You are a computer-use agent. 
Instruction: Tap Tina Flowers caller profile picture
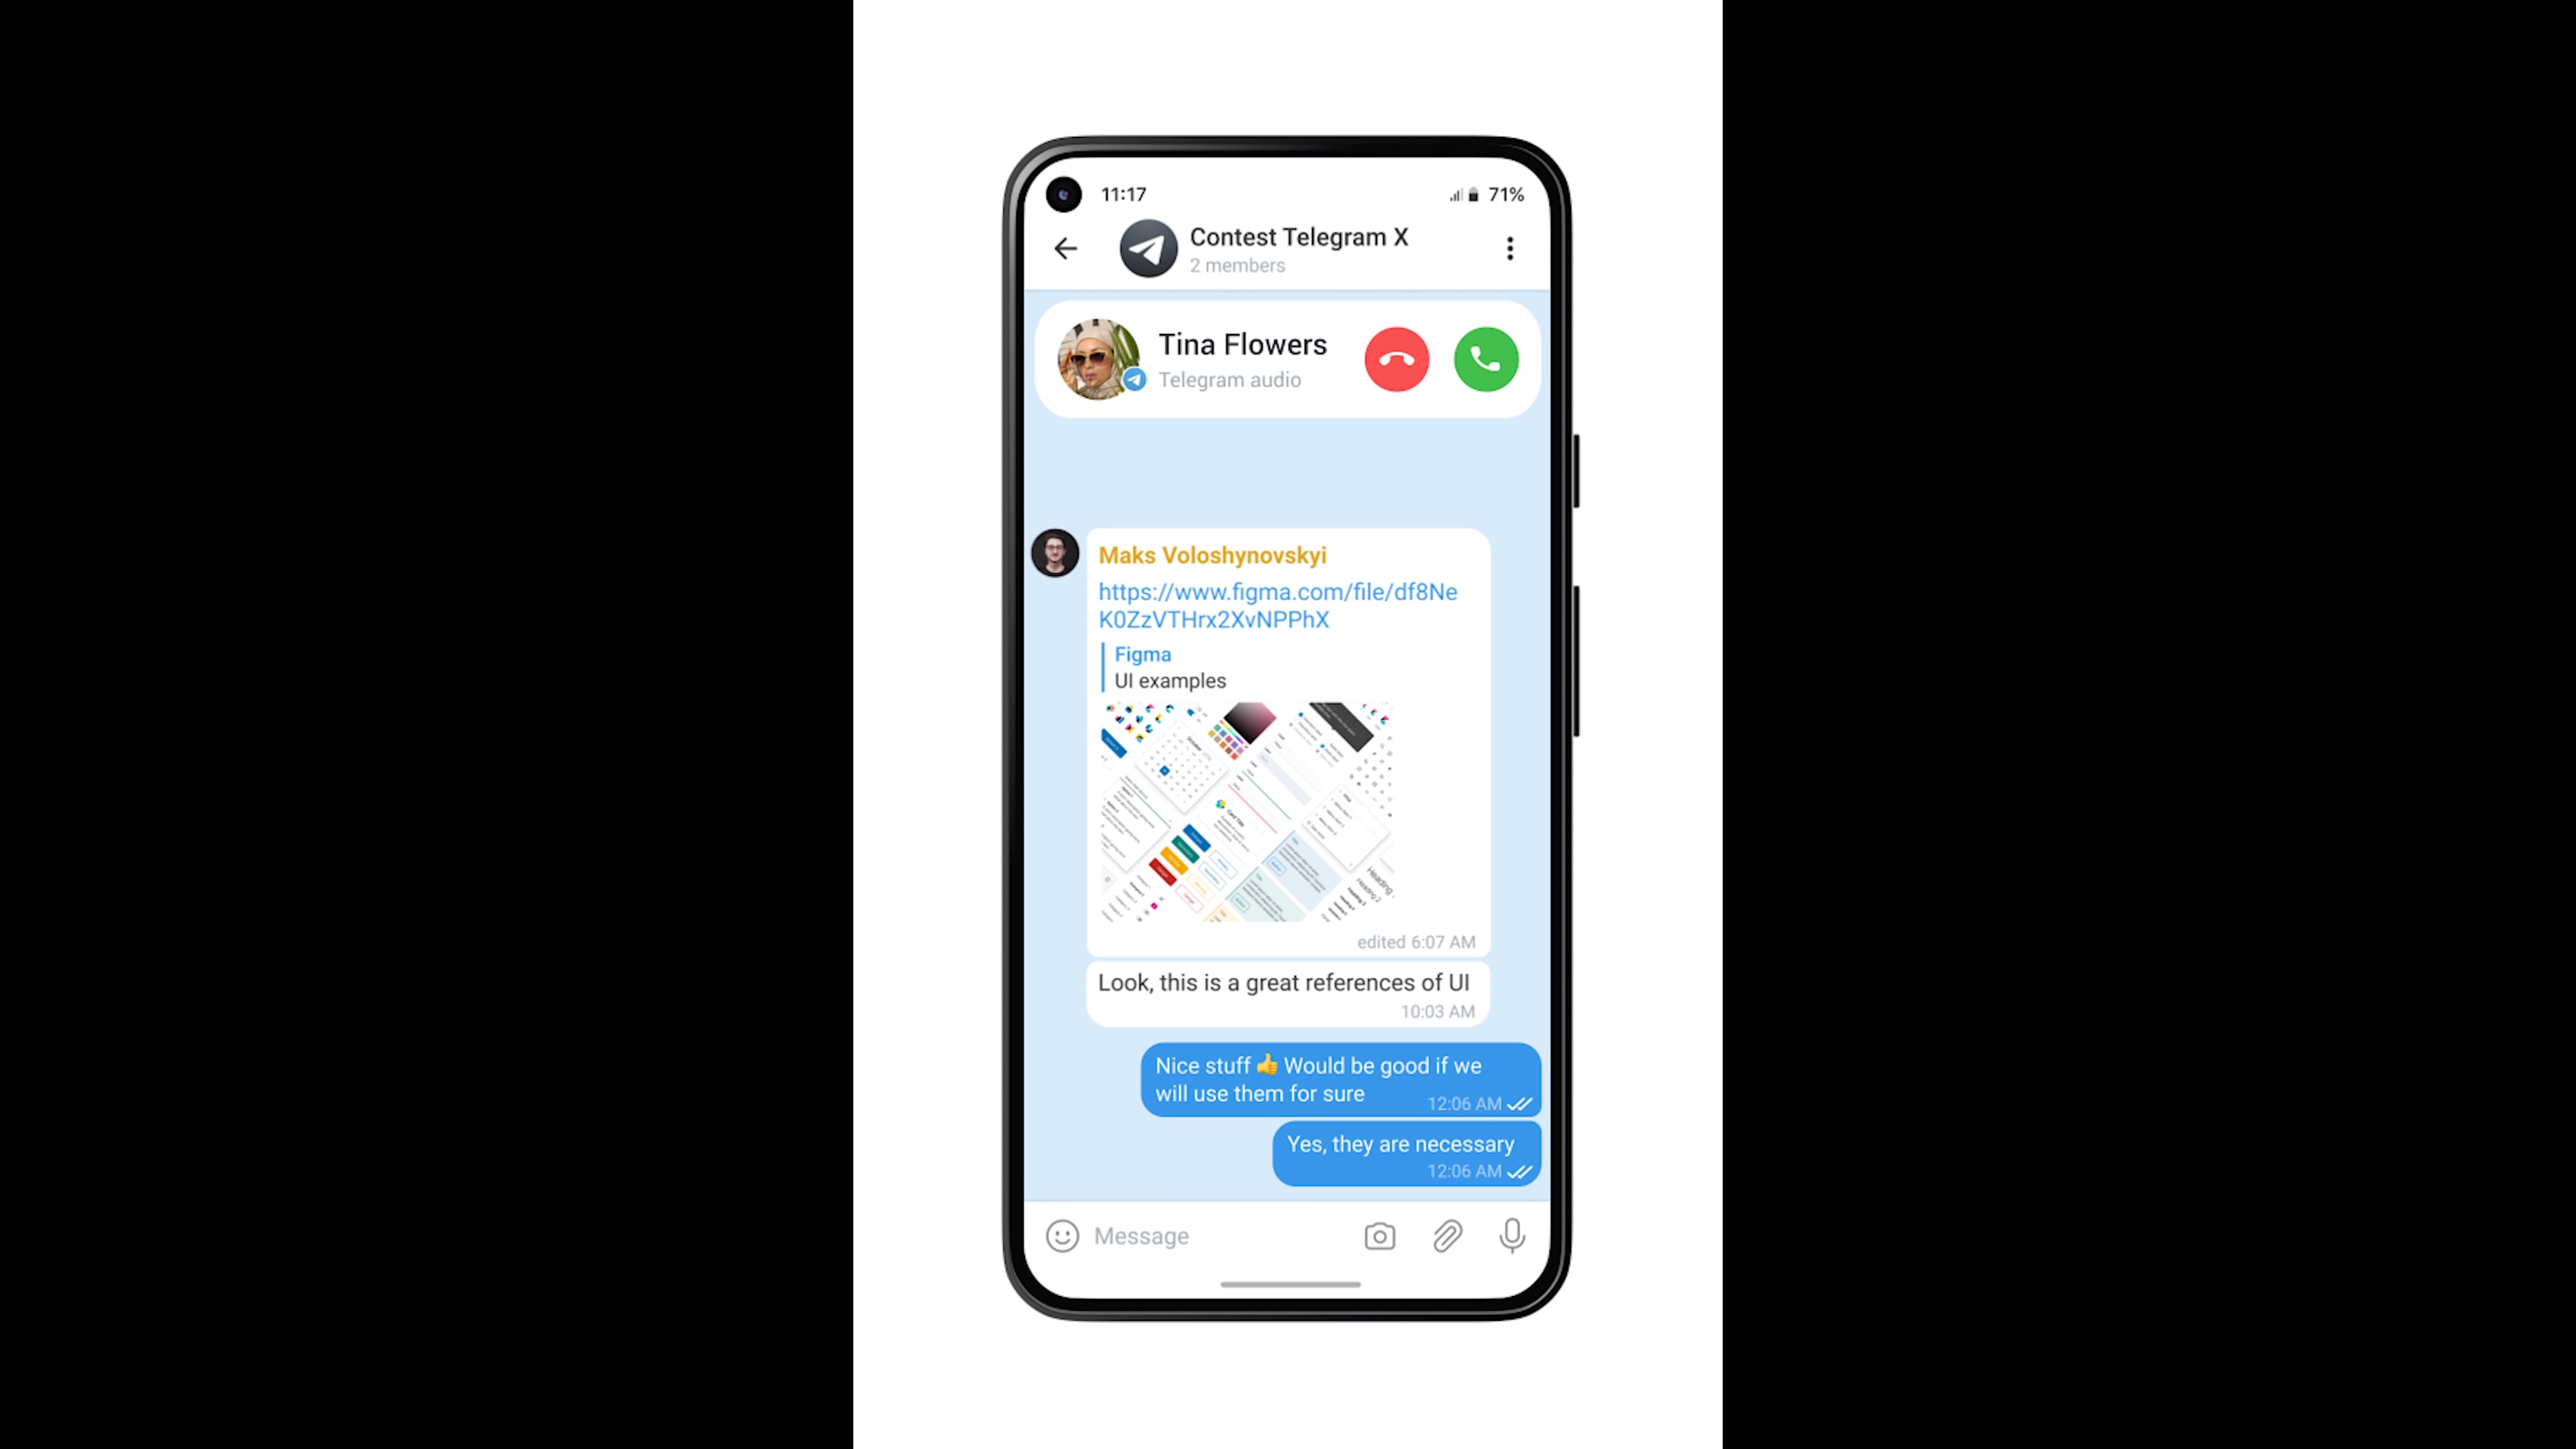pyautogui.click(x=1100, y=358)
